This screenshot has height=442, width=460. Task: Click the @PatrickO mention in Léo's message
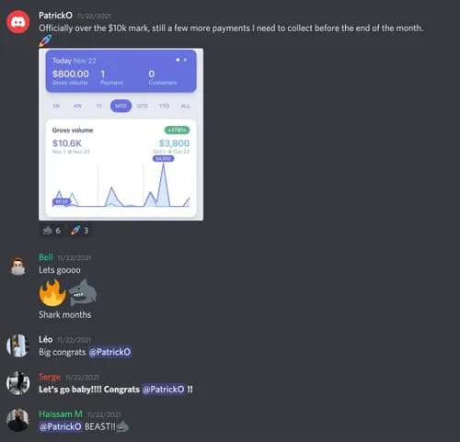point(109,352)
